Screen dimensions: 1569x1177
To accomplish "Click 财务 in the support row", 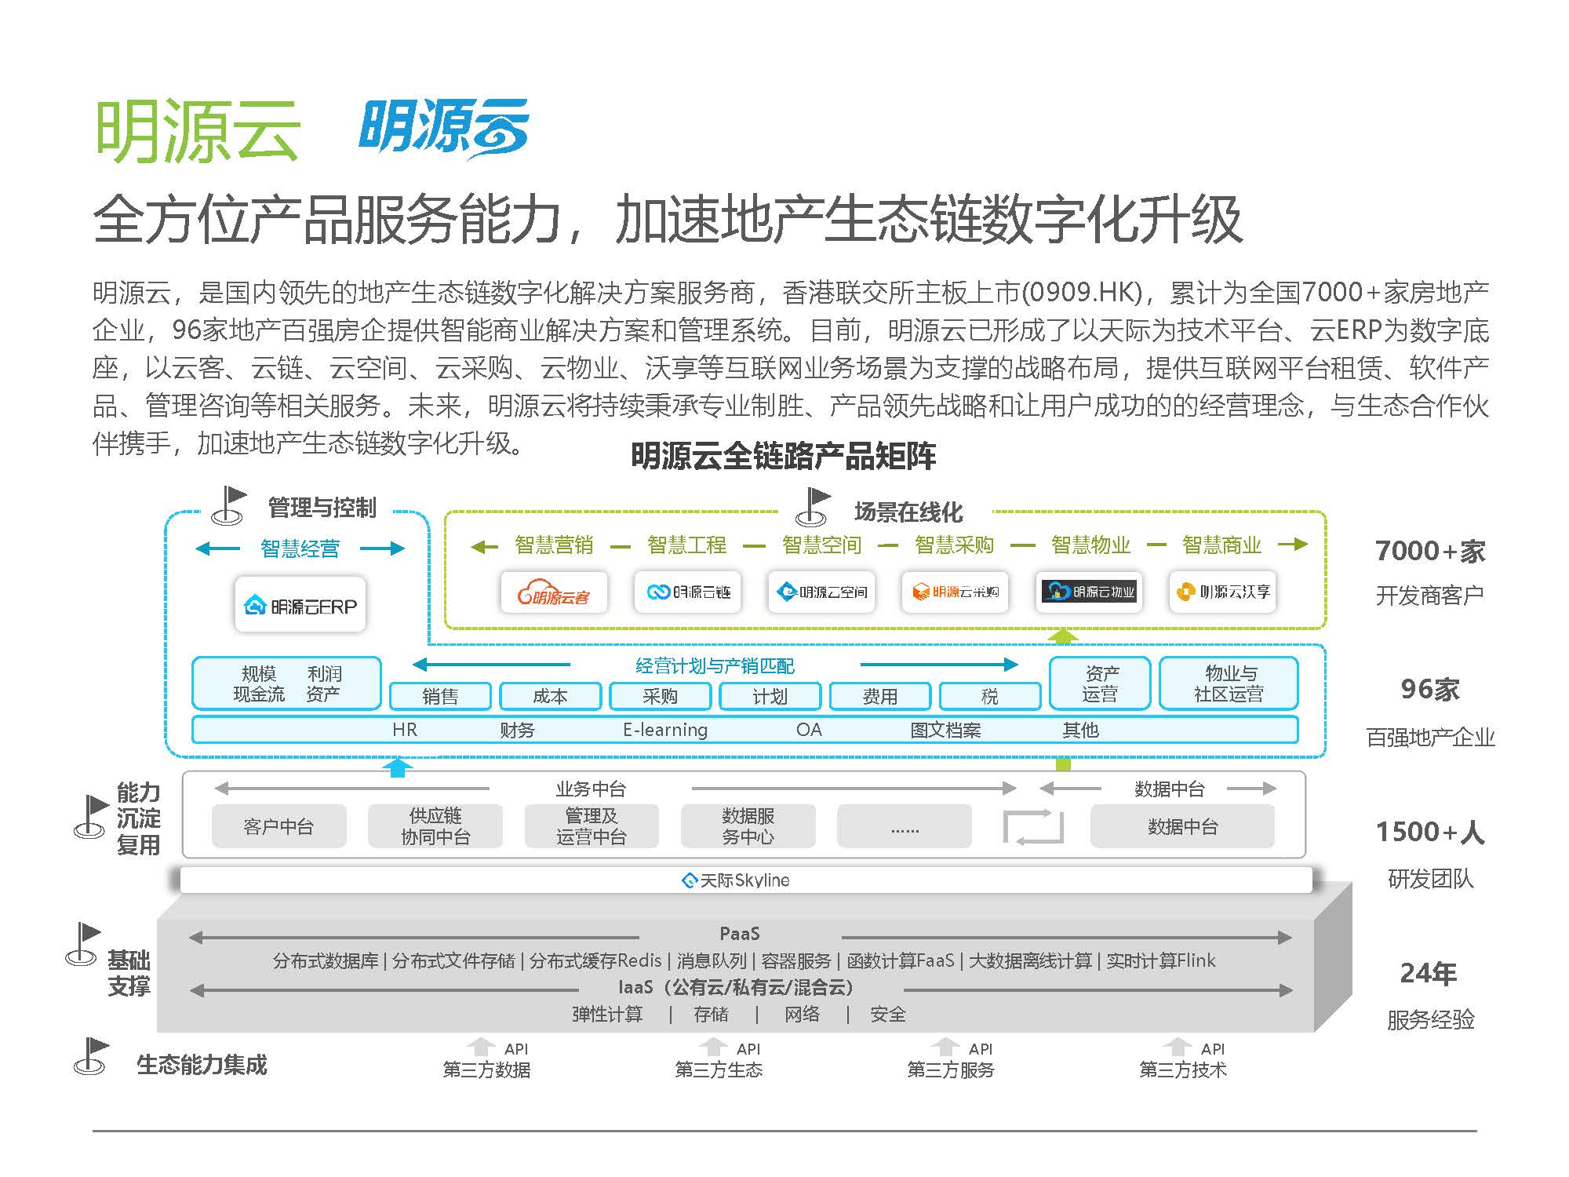I will [x=517, y=730].
